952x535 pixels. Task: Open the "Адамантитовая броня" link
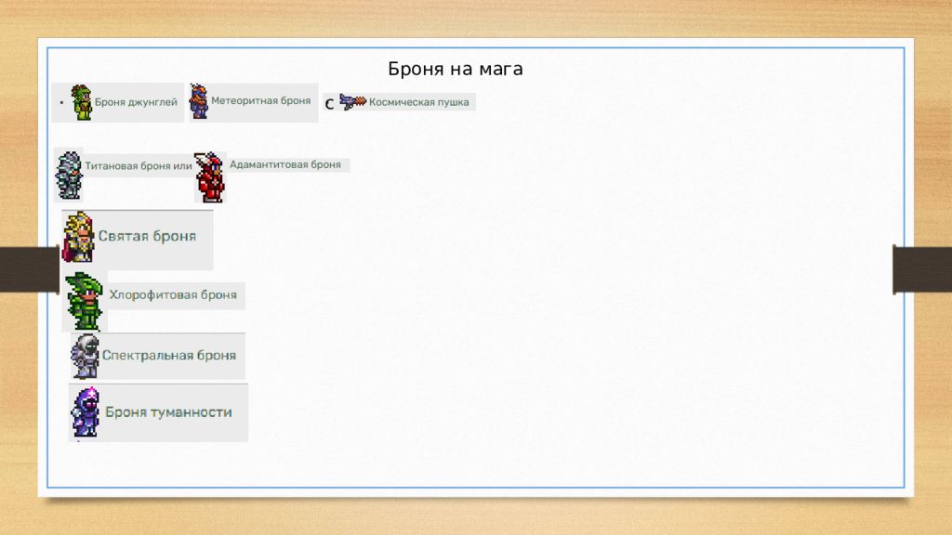coord(285,164)
